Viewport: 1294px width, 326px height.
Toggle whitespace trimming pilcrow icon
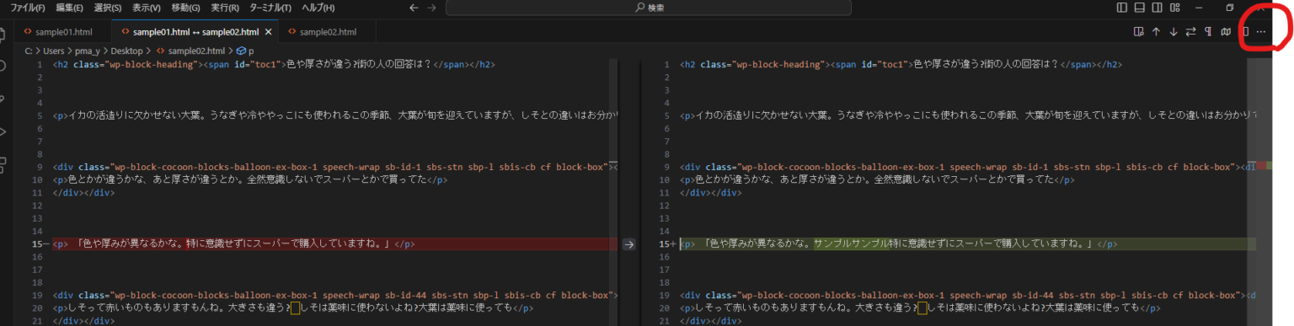tap(1208, 32)
